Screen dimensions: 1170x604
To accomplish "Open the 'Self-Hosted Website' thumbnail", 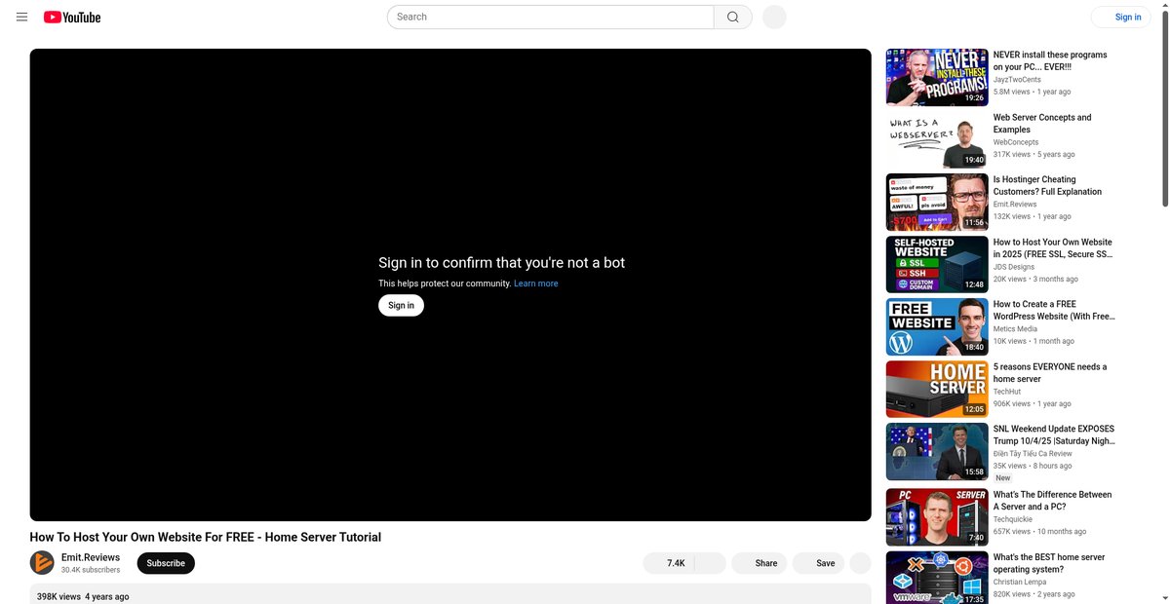I will pyautogui.click(x=937, y=264).
